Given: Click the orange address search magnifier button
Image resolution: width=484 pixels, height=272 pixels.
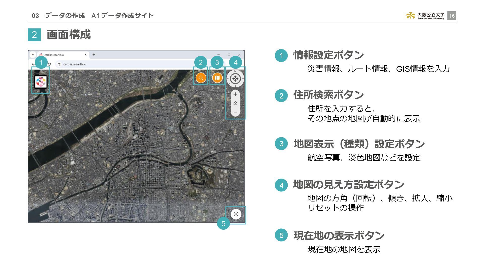Looking at the screenshot, I should [x=201, y=78].
